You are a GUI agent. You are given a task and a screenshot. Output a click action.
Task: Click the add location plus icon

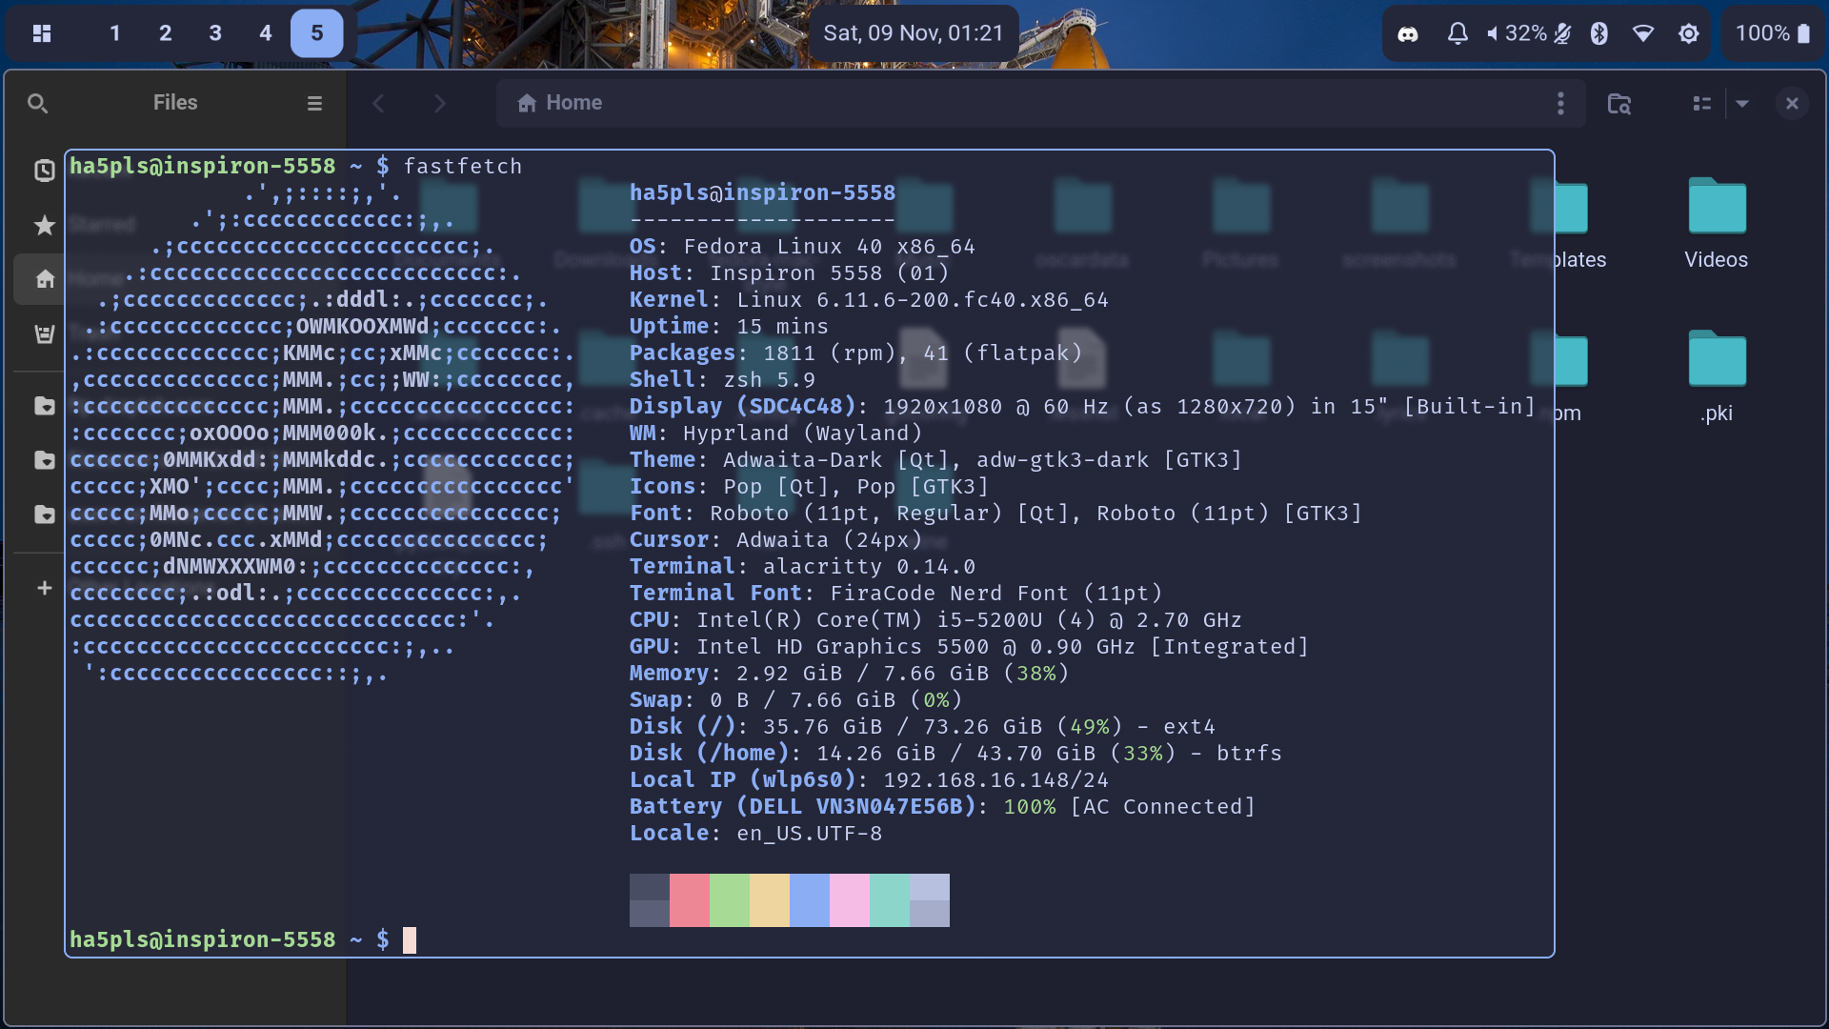[44, 588]
